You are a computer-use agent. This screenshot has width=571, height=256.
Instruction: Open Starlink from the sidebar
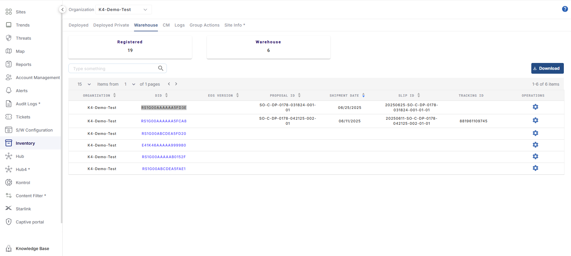(x=23, y=209)
